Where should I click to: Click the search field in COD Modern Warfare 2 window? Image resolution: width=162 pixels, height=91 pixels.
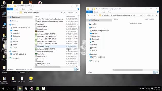(x=72, y=13)
